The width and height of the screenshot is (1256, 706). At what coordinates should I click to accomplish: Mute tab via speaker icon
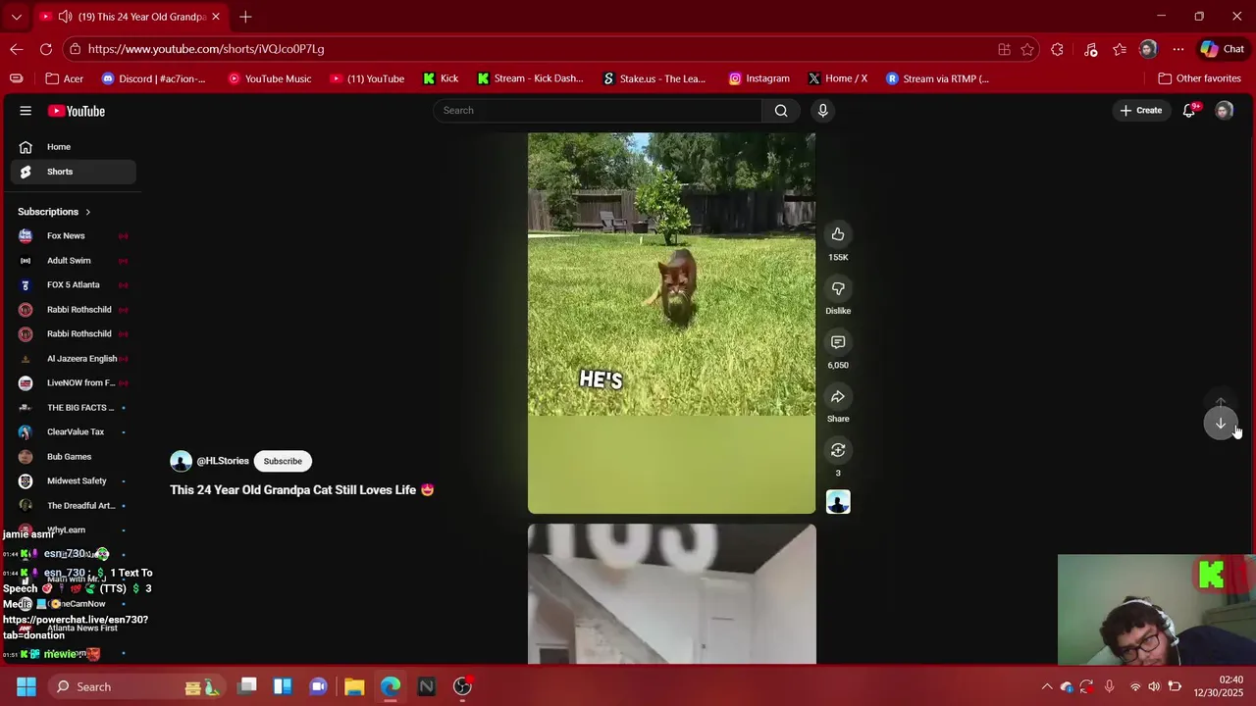pyautogui.click(x=65, y=17)
